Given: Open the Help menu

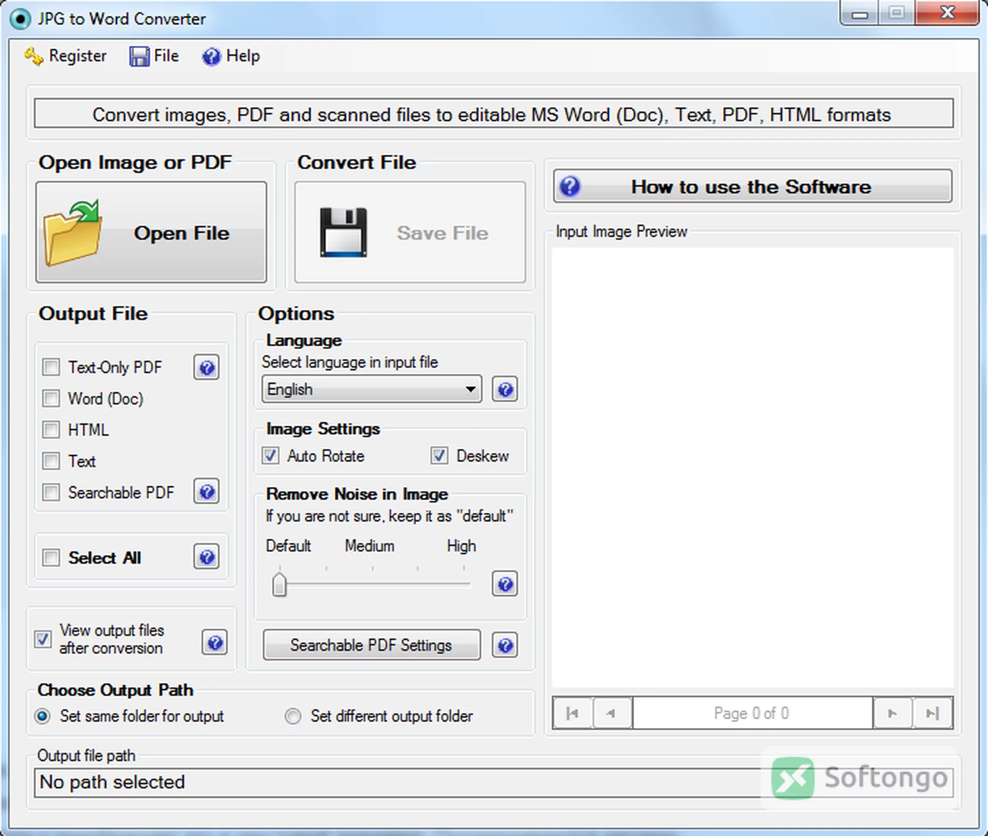Looking at the screenshot, I should (x=231, y=56).
